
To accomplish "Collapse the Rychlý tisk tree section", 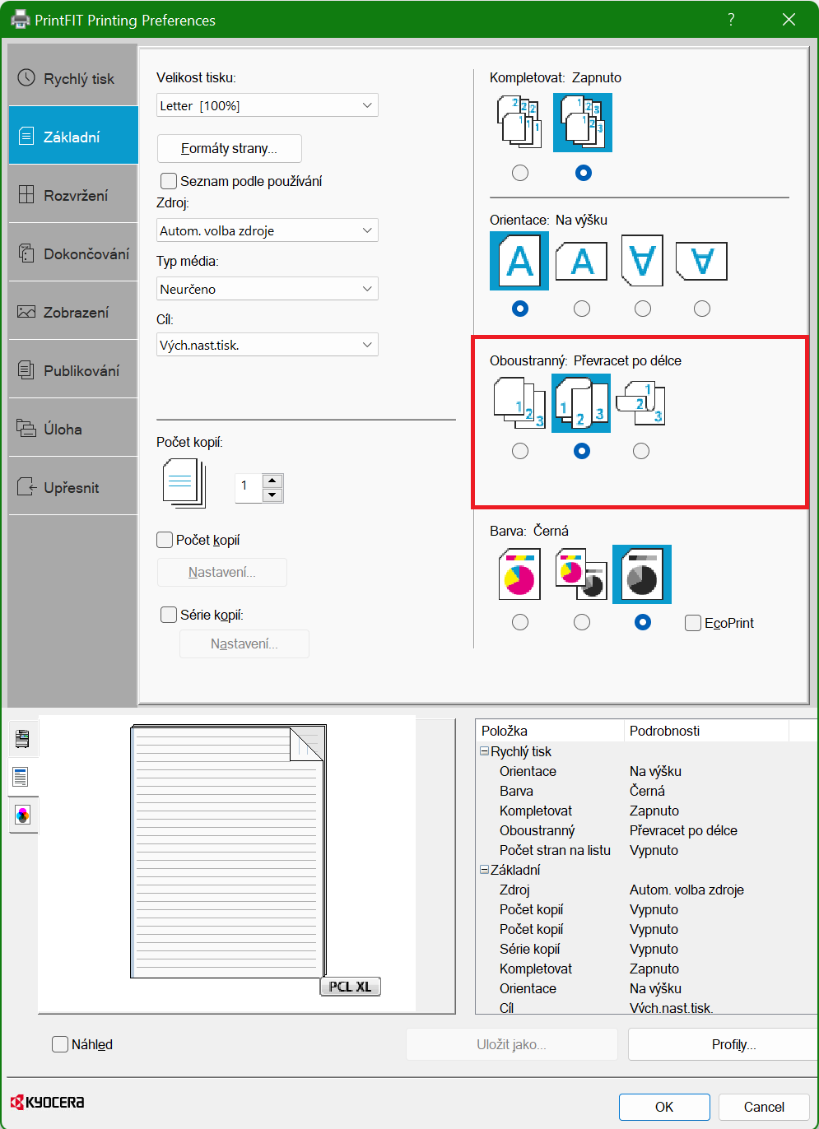I will [485, 751].
